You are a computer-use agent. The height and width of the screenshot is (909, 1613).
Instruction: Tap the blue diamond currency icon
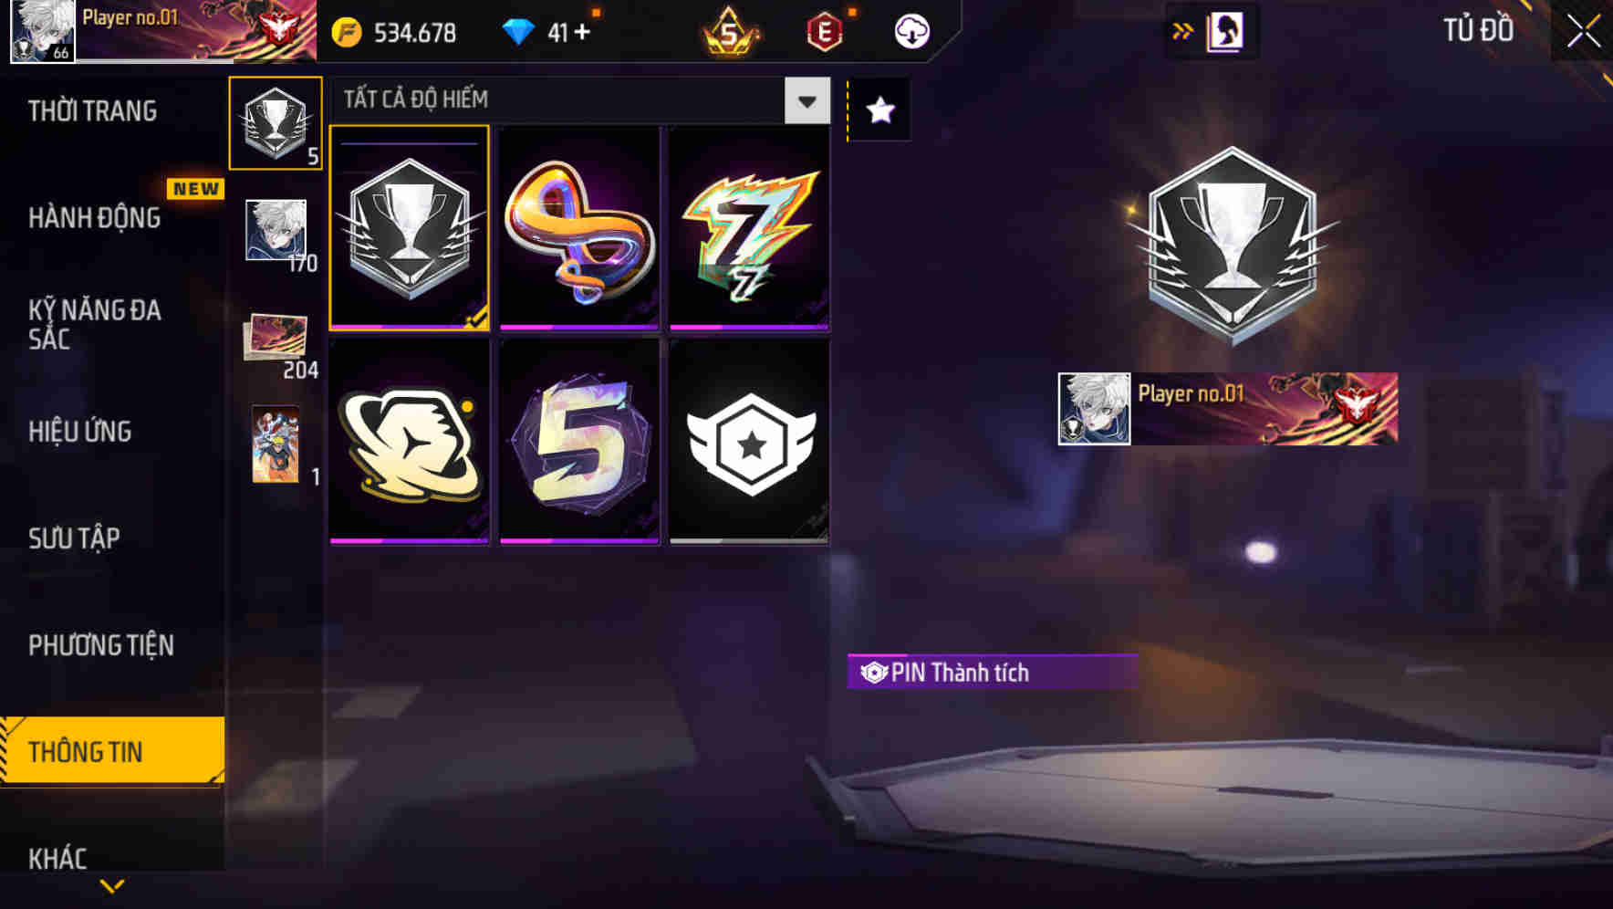pos(518,33)
